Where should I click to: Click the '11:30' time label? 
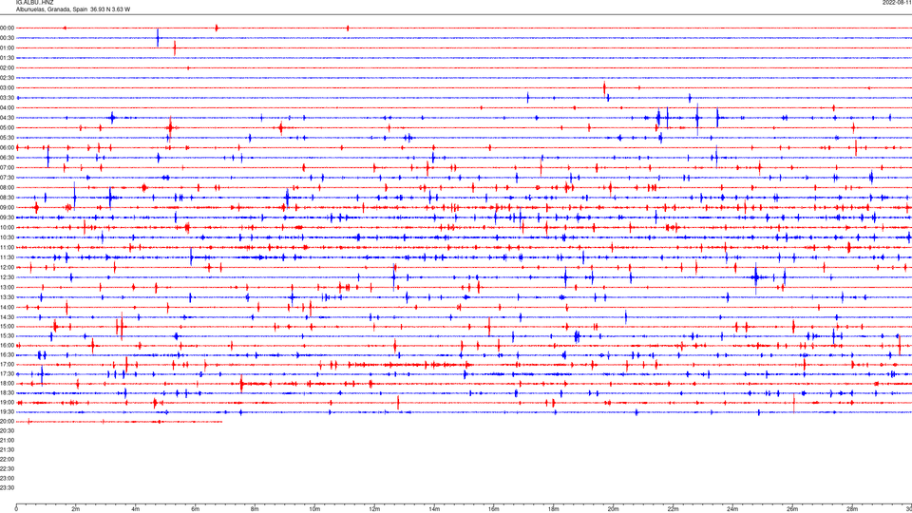[8, 257]
